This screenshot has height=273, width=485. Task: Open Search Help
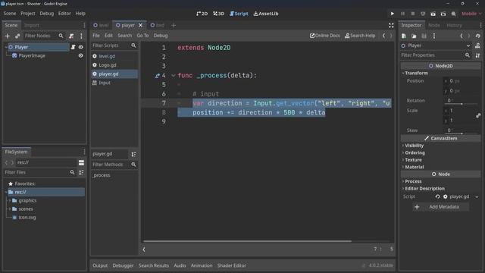360,36
